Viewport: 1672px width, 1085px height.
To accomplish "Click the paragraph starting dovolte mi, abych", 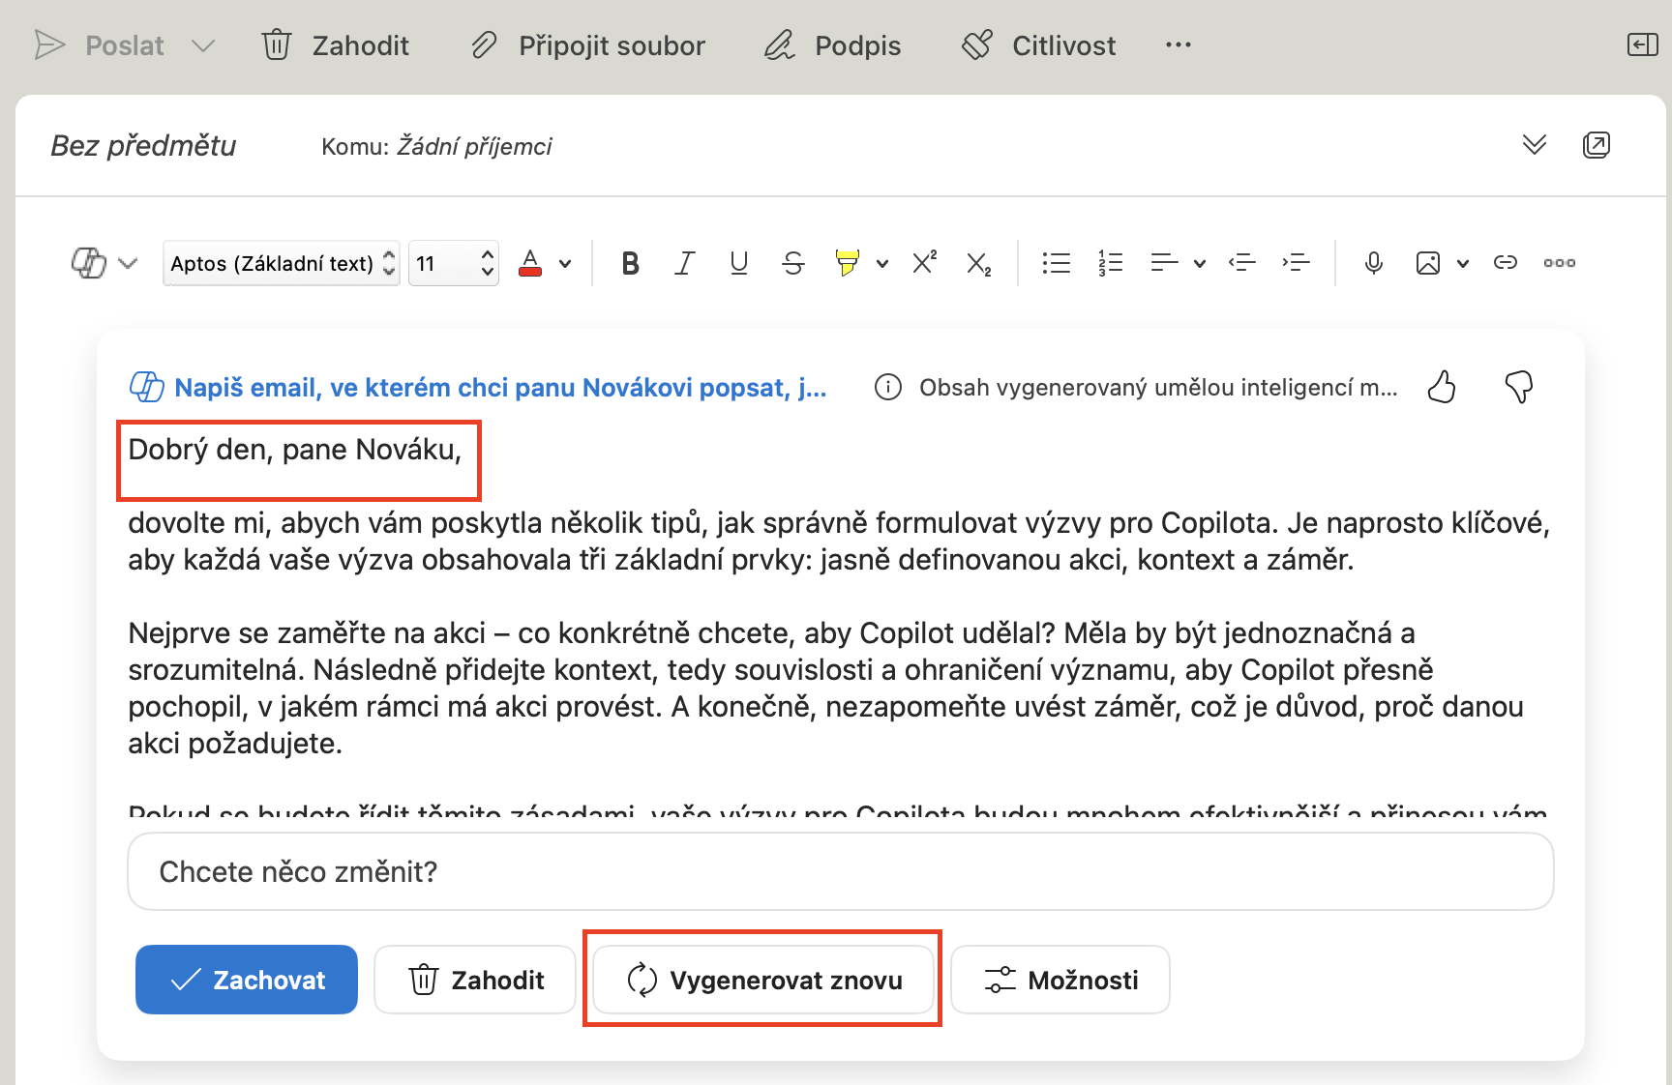I will 839,542.
